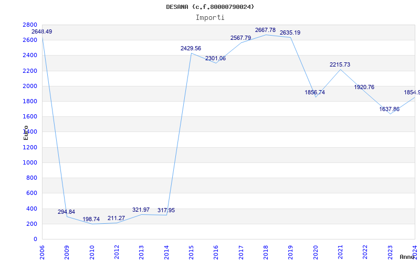Click the data label 321.97
Screen dimensions: 420x262
141,210
